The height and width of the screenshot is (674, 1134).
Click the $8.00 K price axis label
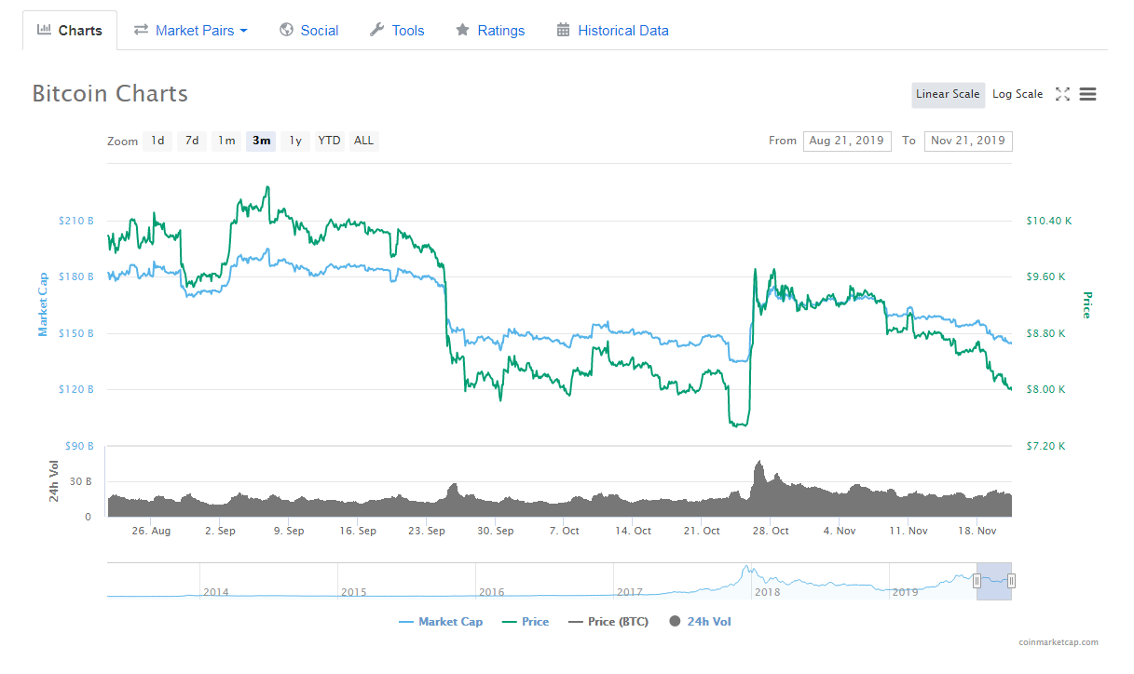pos(1045,389)
